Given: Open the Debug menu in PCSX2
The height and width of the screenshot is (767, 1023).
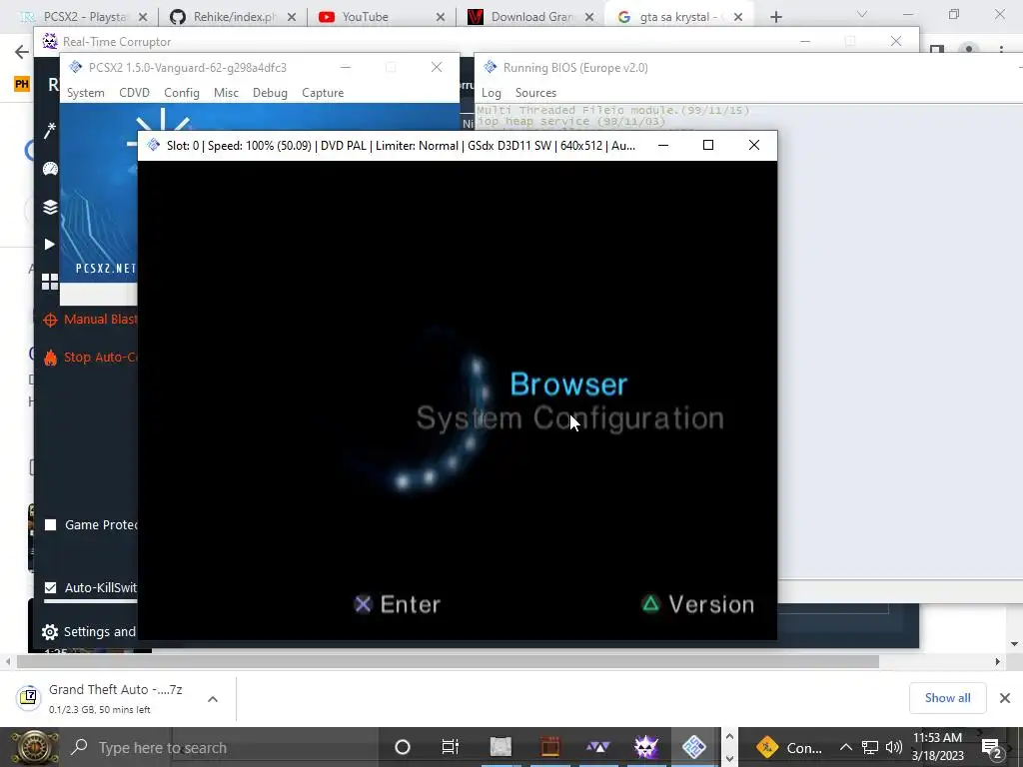Looking at the screenshot, I should click(x=270, y=93).
